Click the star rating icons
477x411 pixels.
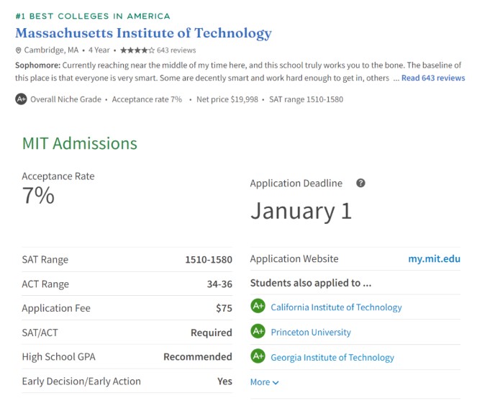(137, 50)
